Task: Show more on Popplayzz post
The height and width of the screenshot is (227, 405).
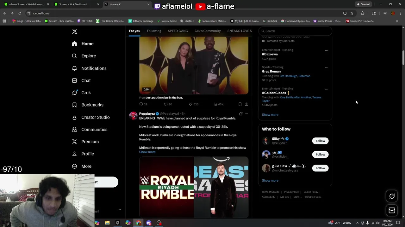Action: [x=147, y=152]
